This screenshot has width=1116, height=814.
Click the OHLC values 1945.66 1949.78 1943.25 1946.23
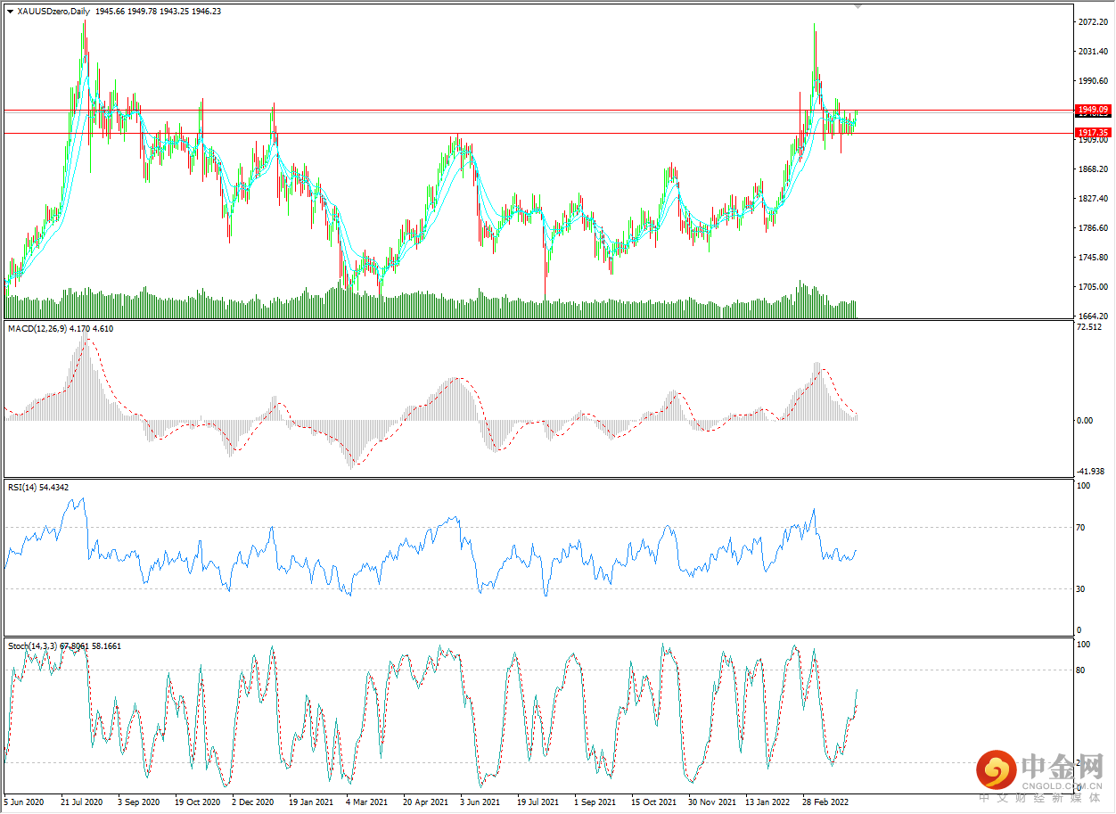click(x=159, y=11)
